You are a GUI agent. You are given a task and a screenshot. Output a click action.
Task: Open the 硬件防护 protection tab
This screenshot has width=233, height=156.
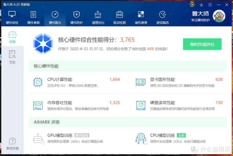[x=77, y=17]
